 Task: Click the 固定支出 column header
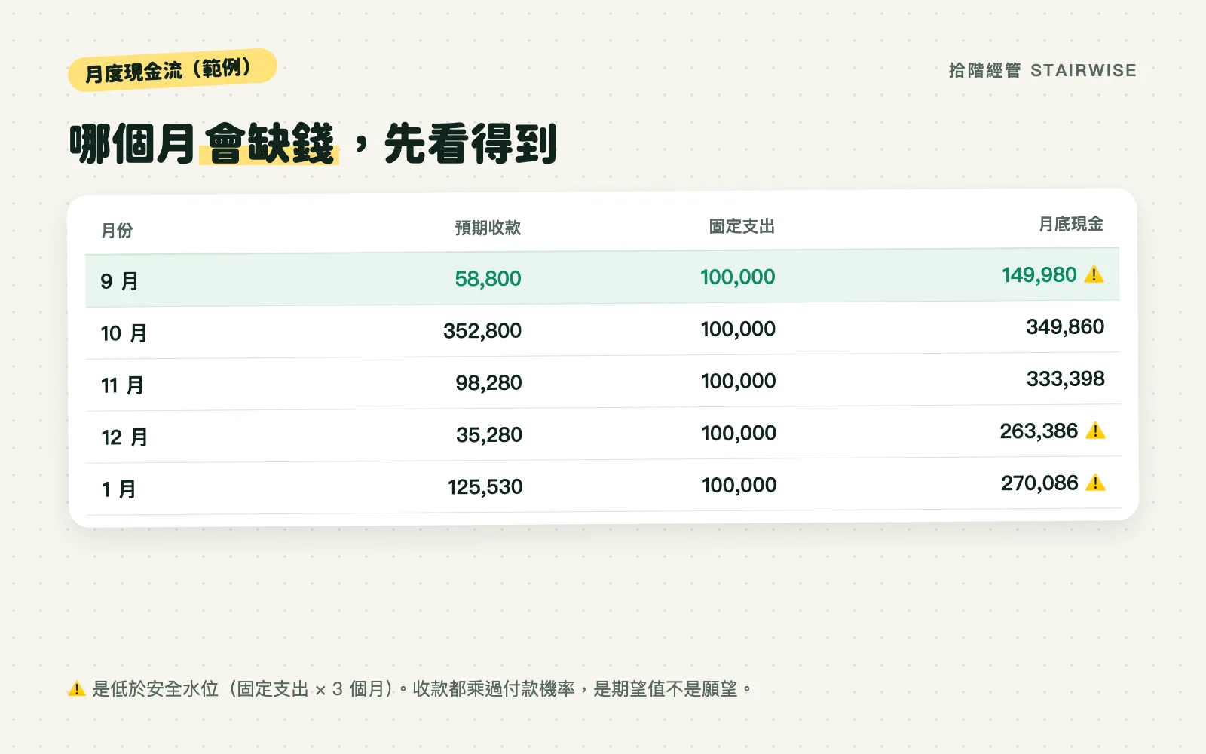click(x=742, y=226)
